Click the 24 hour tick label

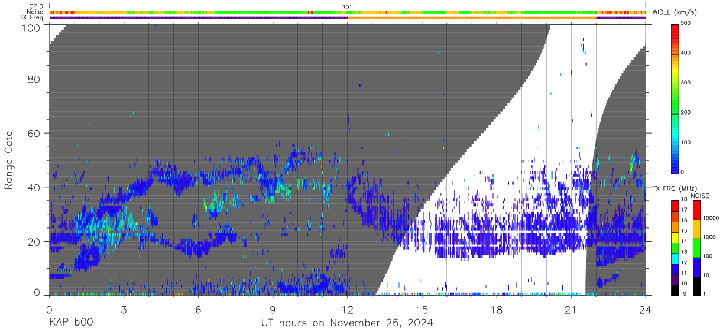click(646, 310)
